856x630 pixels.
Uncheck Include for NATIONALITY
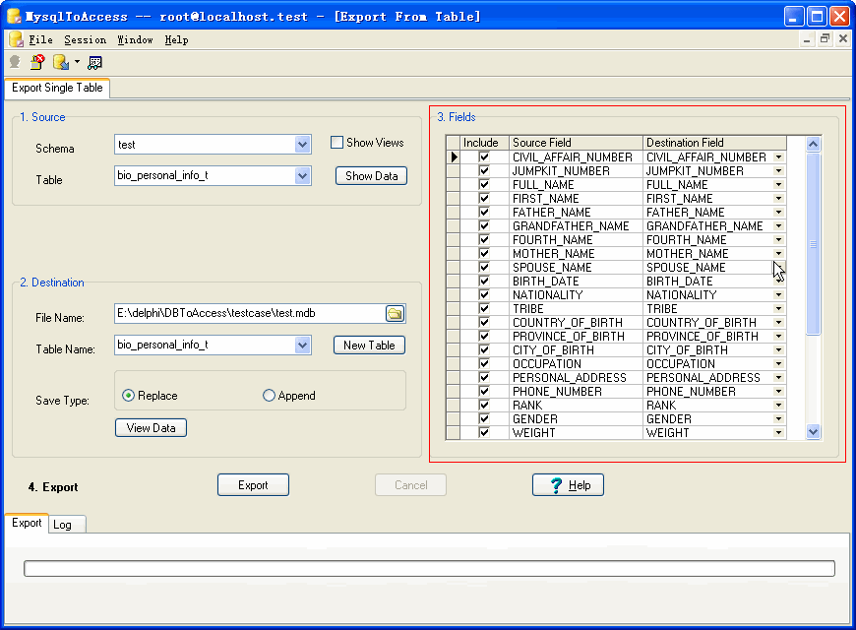pos(484,294)
